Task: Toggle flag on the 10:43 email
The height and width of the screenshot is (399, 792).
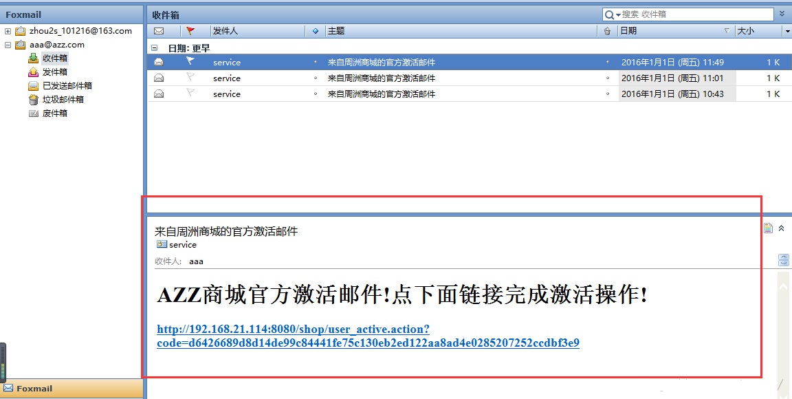Action: (190, 93)
